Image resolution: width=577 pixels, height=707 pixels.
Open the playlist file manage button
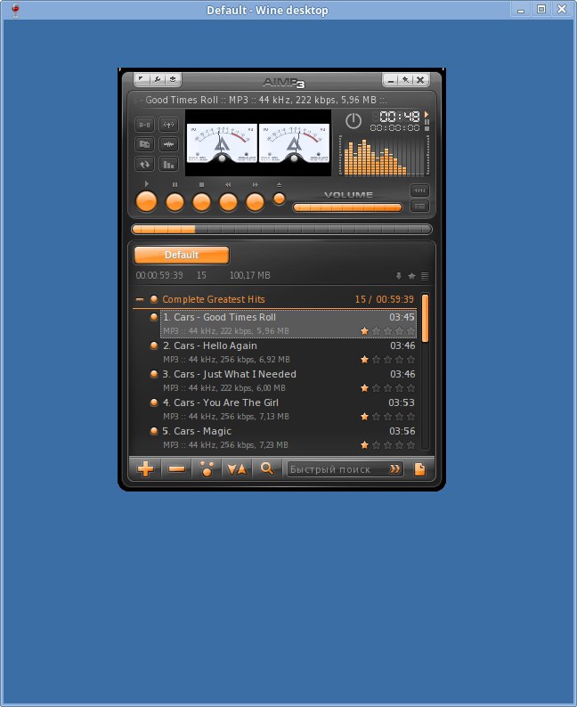(x=419, y=469)
